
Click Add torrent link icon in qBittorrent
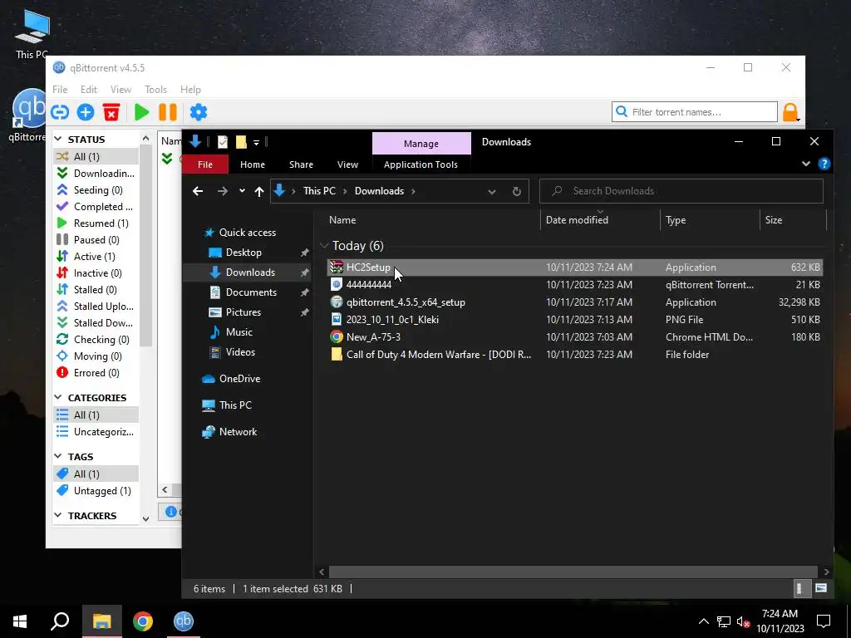point(60,112)
